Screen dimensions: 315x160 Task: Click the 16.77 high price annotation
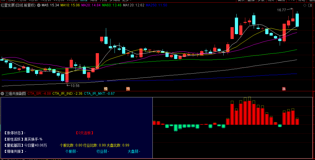coord(281,10)
